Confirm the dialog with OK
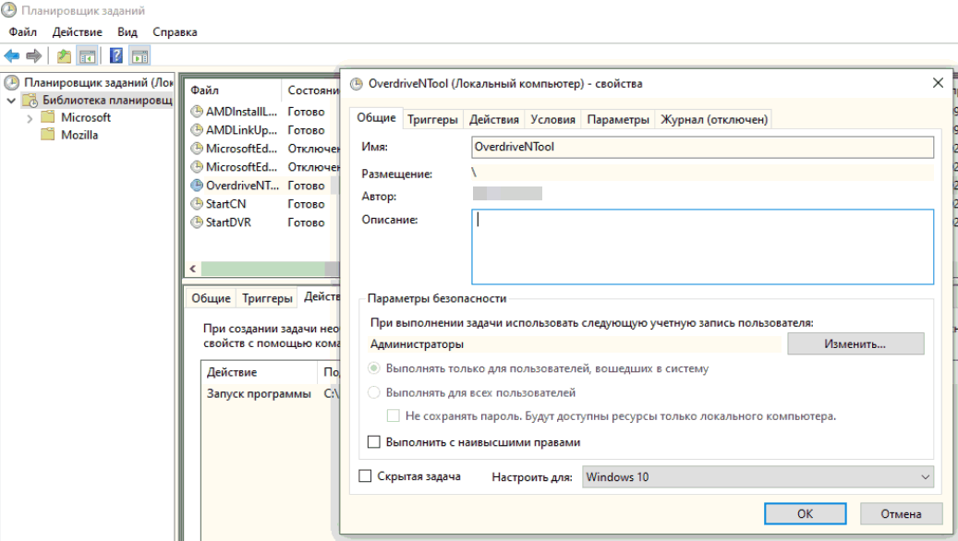The width and height of the screenshot is (958, 541). [x=805, y=513]
